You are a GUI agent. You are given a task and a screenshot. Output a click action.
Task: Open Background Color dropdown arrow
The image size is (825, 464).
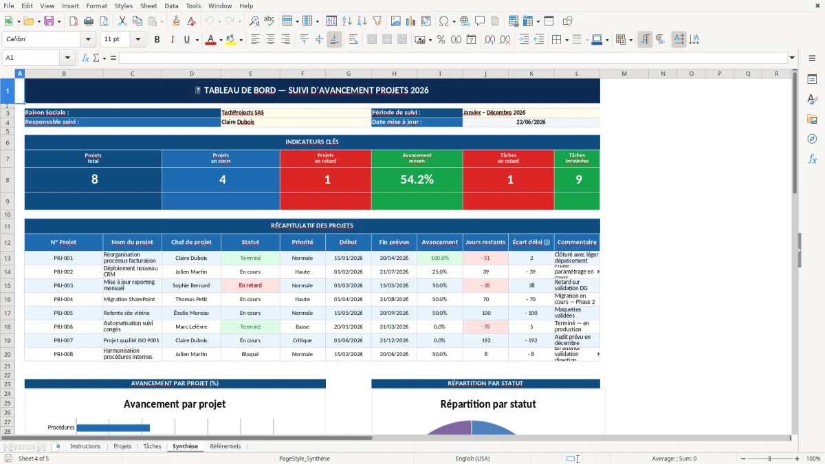241,40
